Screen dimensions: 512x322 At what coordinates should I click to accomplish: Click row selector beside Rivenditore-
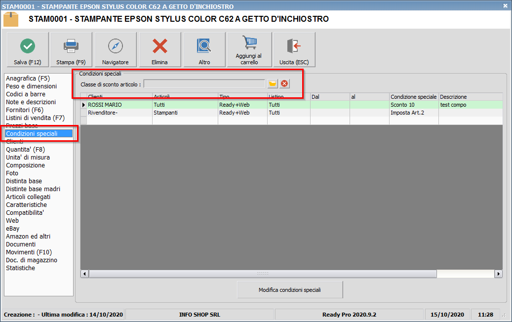pos(83,113)
